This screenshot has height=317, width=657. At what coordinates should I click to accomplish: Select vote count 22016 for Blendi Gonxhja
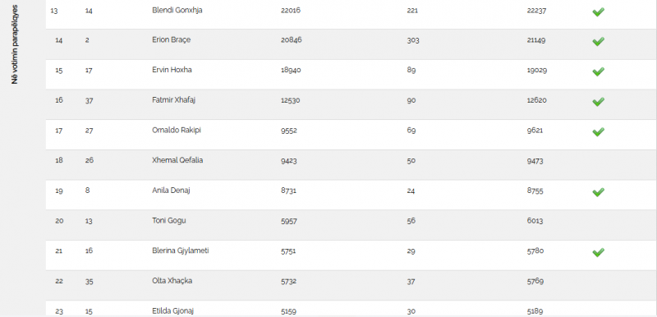pyautogui.click(x=291, y=10)
